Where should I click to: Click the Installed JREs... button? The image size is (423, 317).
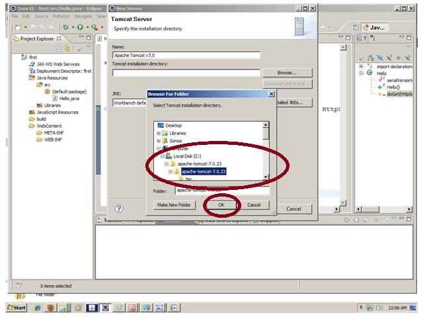[294, 103]
